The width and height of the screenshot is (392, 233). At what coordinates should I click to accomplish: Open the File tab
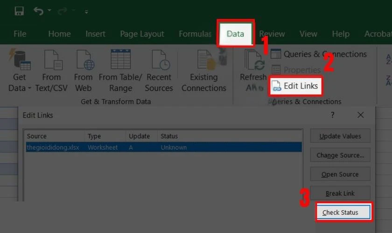pyautogui.click(x=20, y=34)
